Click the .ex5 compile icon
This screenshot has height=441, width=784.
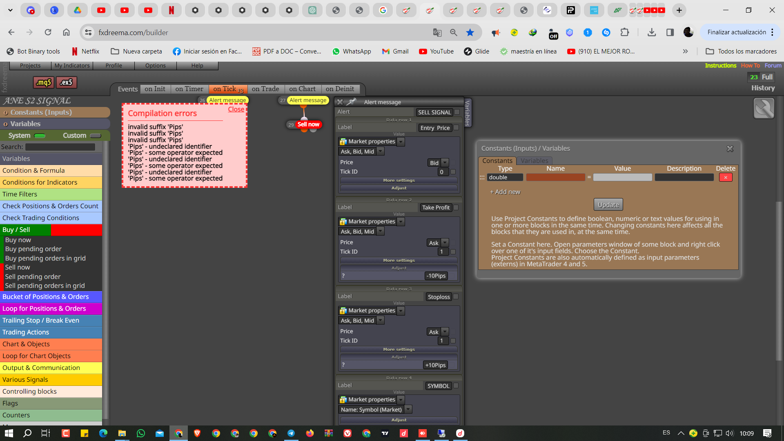(67, 82)
